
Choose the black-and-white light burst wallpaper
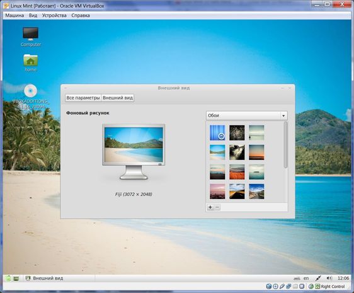(x=237, y=152)
